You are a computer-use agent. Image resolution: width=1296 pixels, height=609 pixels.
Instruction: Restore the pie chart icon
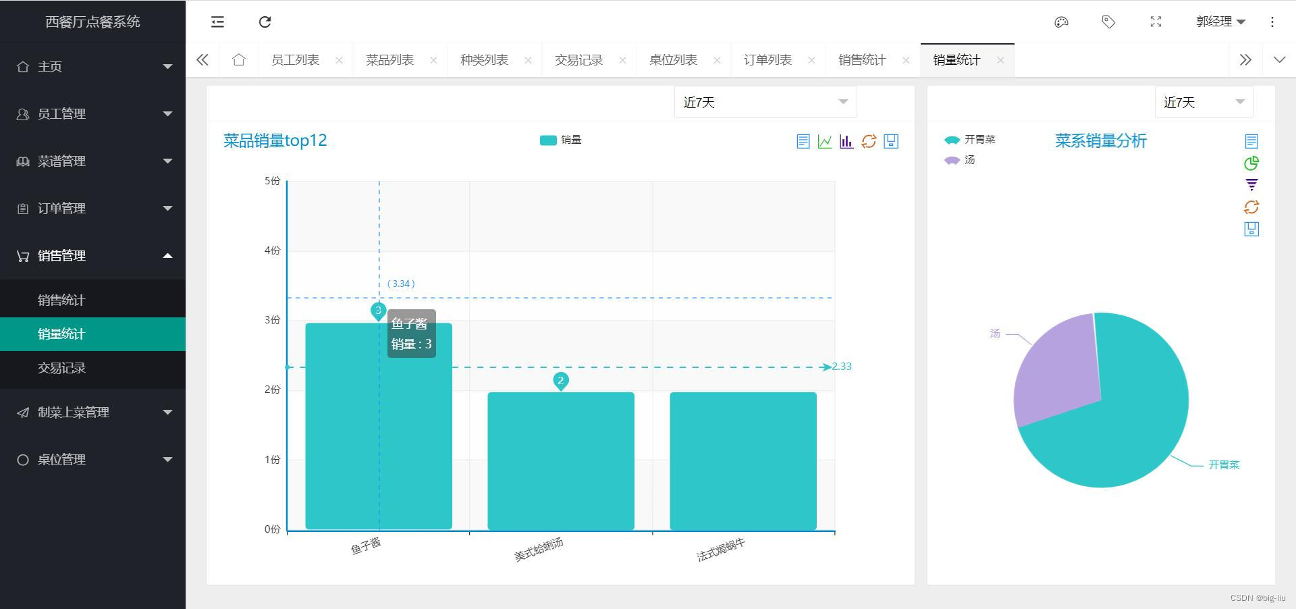[x=1251, y=207]
